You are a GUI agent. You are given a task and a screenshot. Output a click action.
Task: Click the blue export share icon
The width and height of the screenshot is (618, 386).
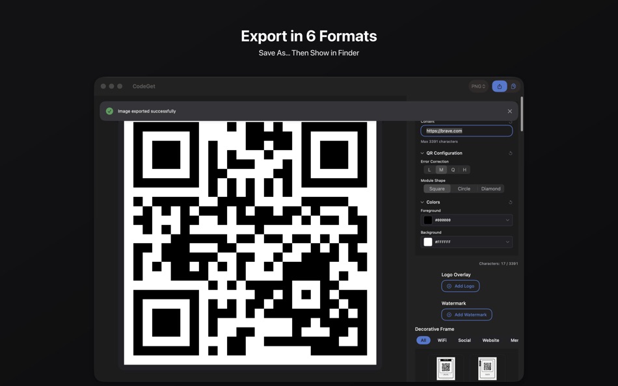tap(500, 86)
